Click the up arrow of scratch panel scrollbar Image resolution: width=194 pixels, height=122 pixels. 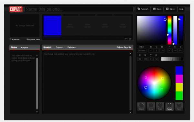pos(130,54)
